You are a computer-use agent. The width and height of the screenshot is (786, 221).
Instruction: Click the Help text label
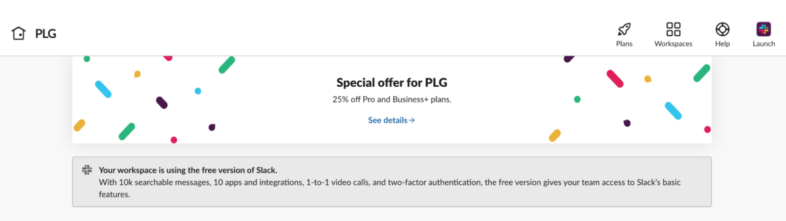click(722, 44)
